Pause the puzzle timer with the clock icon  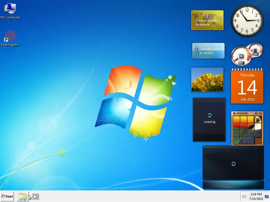click(234, 113)
